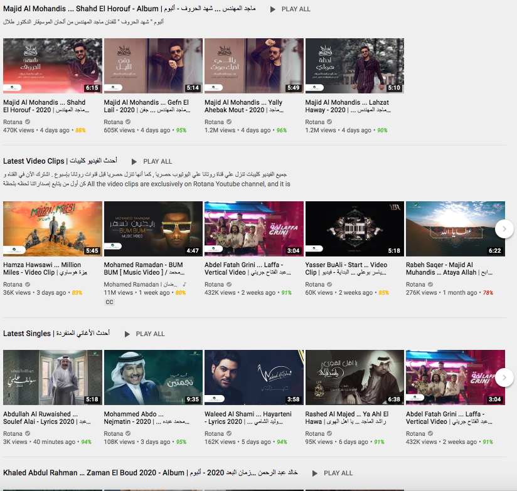
Task: Click Rotana channel under Million Miles video
Action: pos(13,285)
